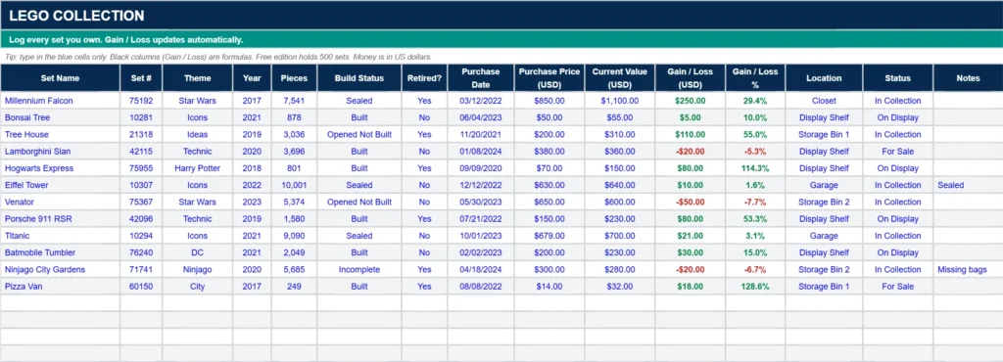The image size is (1003, 362).
Task: Select the $1,100.00 current value cell
Action: (620, 101)
